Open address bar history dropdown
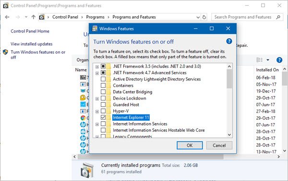 click(x=198, y=17)
